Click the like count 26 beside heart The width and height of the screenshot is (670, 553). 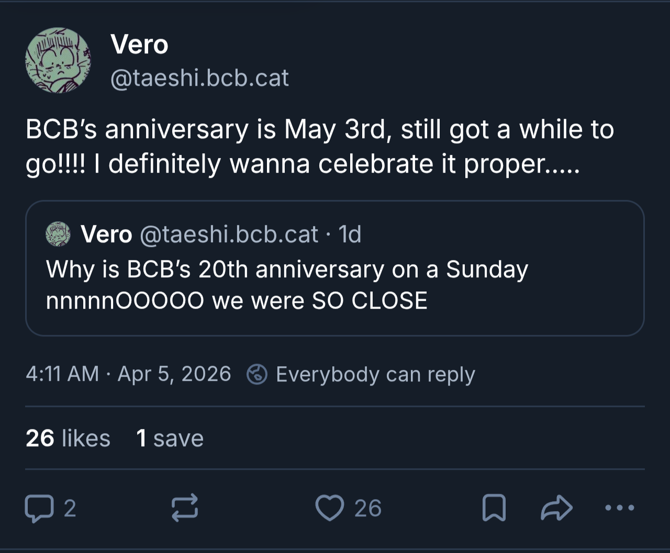coord(368,509)
